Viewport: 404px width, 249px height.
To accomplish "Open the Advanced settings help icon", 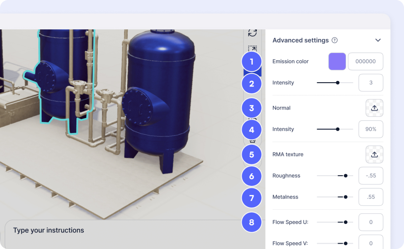I will (x=334, y=40).
